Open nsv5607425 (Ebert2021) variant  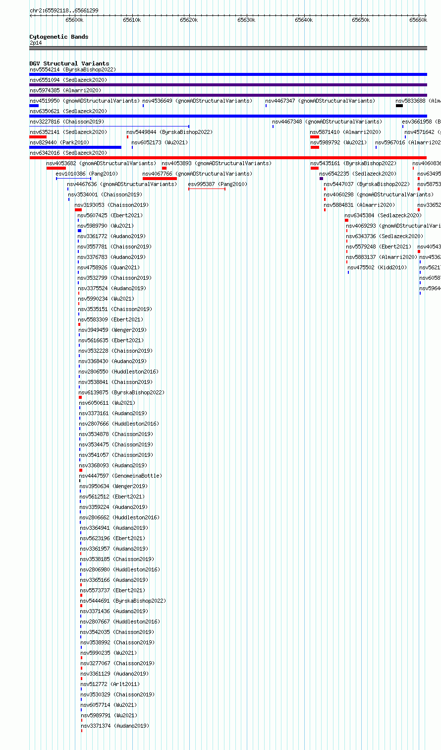click(x=110, y=216)
